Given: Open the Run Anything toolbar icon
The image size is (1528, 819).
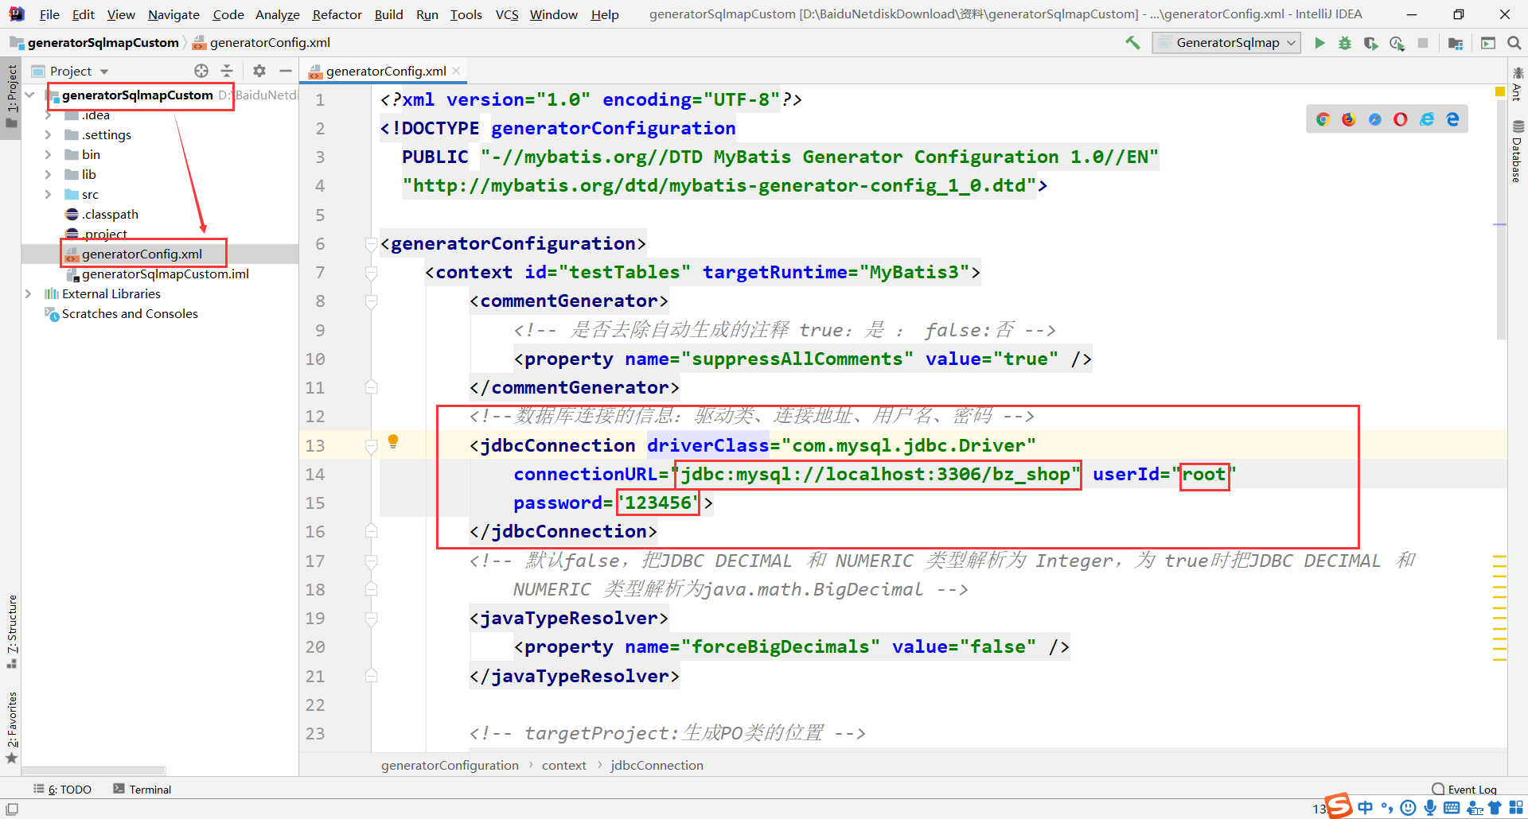Looking at the screenshot, I should pos(1488,43).
